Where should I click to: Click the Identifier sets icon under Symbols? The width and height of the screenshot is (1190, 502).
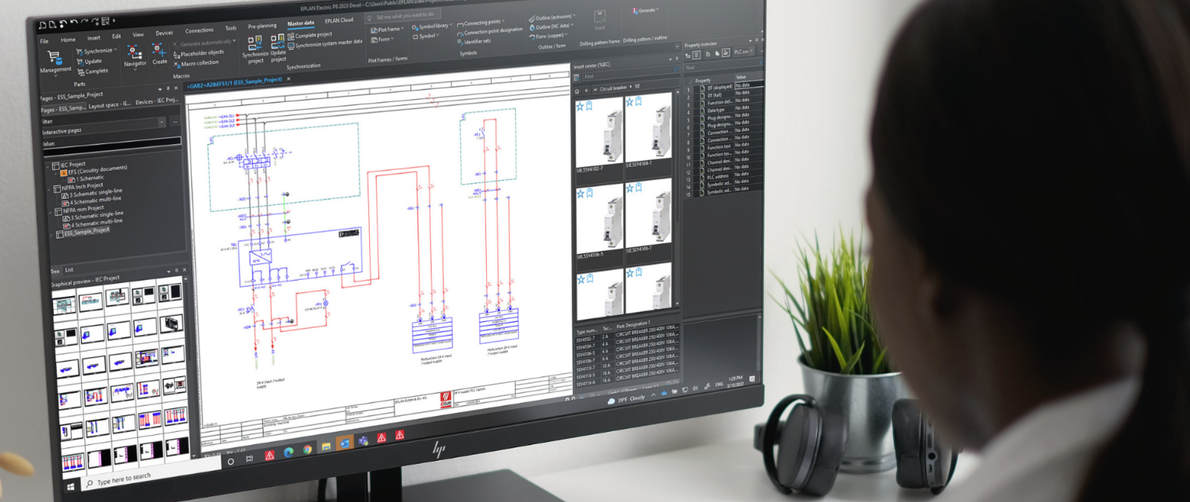click(477, 41)
